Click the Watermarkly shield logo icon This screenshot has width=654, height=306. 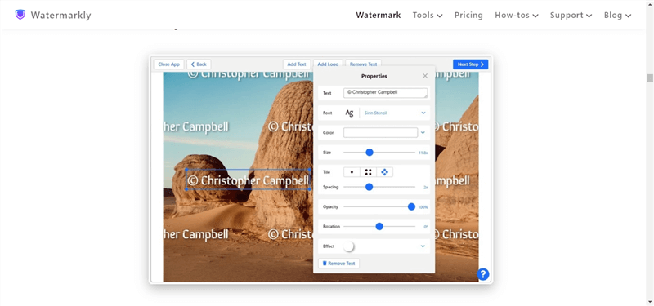click(x=20, y=15)
